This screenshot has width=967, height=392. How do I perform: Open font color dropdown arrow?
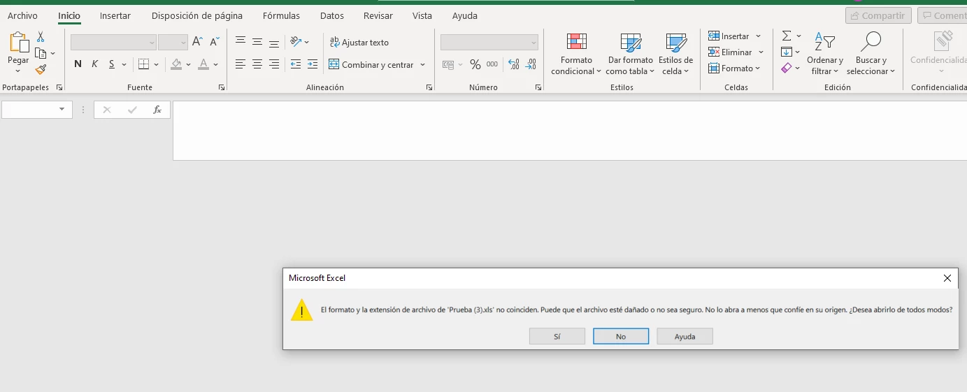215,64
